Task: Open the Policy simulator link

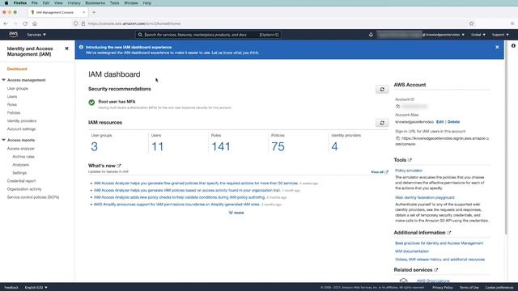Action: click(x=409, y=171)
